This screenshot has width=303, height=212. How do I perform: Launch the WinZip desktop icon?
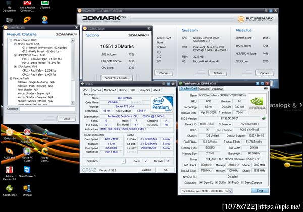click(x=27, y=191)
